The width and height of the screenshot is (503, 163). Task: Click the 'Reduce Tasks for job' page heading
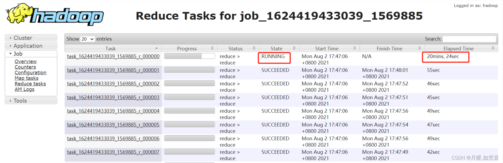tap(279, 16)
